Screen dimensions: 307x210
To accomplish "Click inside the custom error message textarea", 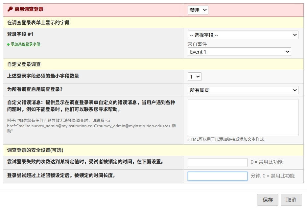I will [x=243, y=117].
